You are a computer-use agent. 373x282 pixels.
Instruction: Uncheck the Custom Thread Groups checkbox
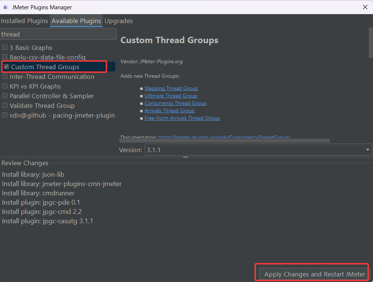click(6, 67)
